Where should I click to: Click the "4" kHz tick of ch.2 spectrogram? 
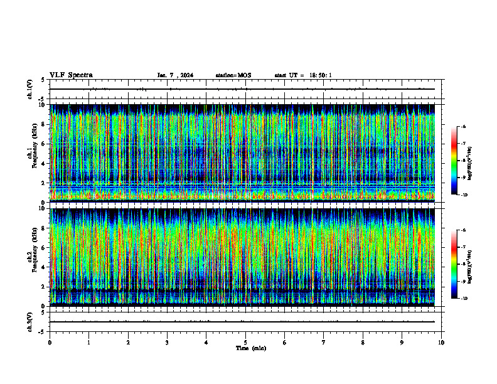point(44,267)
